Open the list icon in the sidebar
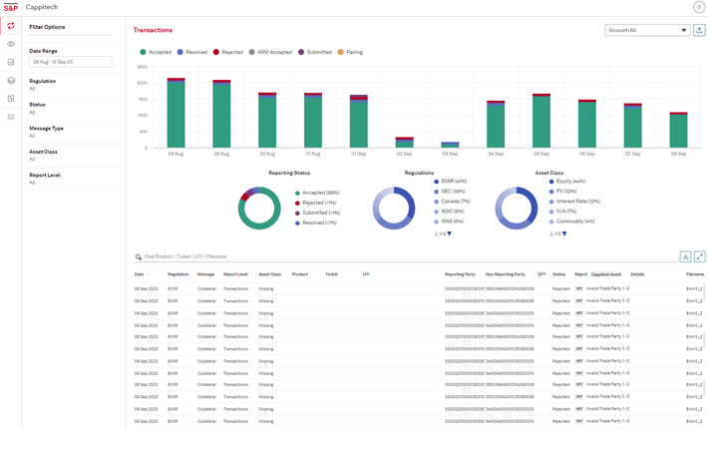The image size is (708, 449). coord(11,117)
